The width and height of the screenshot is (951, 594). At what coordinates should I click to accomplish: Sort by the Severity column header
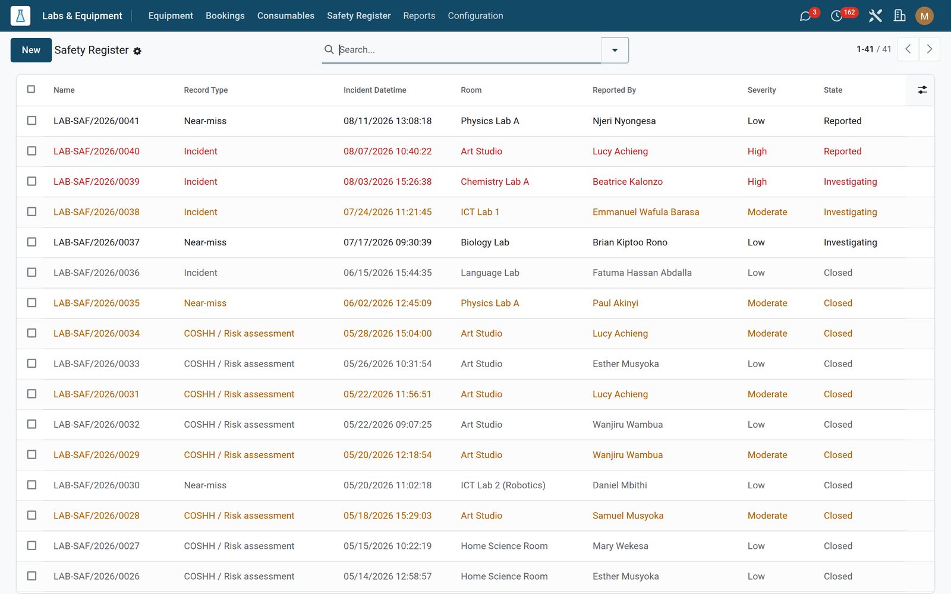tap(761, 90)
